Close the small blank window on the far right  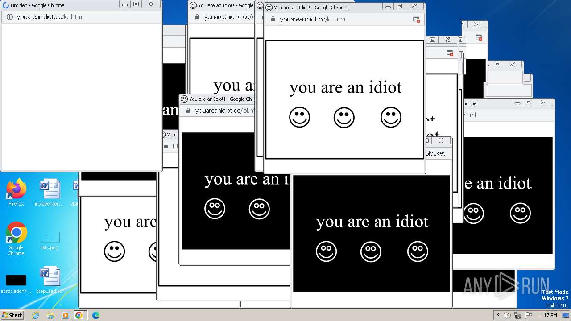(x=512, y=64)
